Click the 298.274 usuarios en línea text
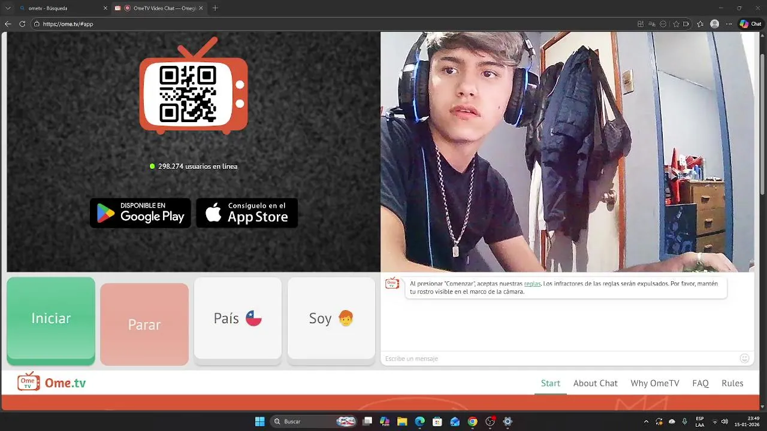 pos(198,166)
